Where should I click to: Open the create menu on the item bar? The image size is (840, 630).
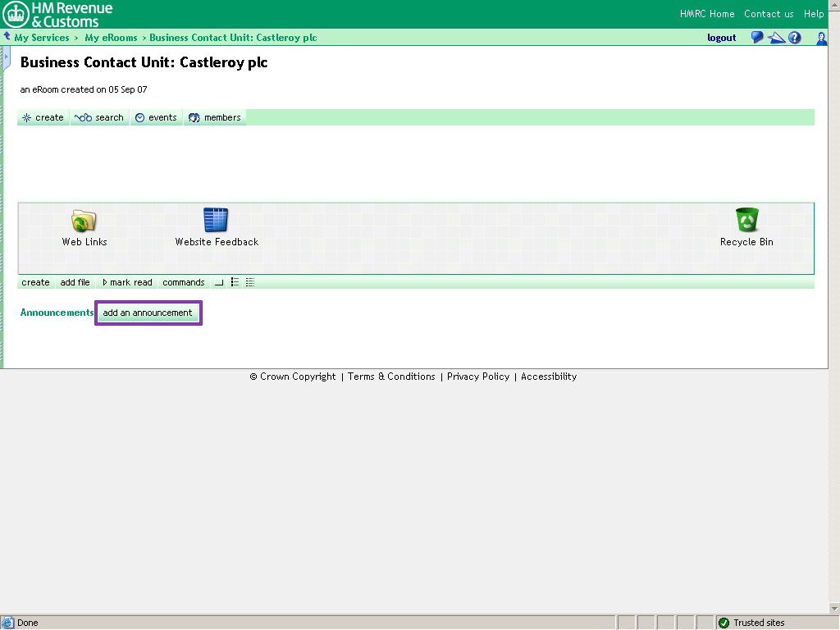35,282
